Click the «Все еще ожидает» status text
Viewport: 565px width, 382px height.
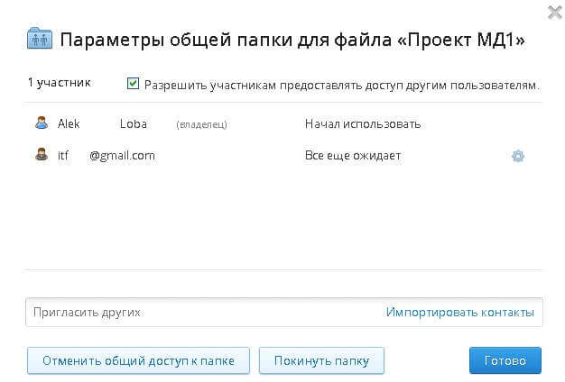tap(353, 155)
